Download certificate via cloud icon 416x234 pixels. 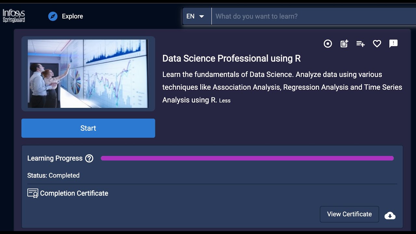tap(390, 215)
